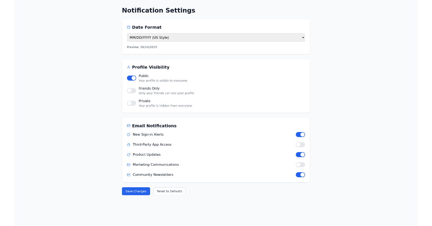Click the refresh icon beside Product Updates

[129, 155]
